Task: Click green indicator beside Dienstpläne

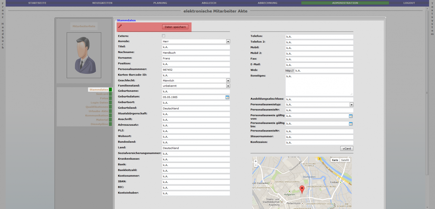Action: click(x=110, y=124)
